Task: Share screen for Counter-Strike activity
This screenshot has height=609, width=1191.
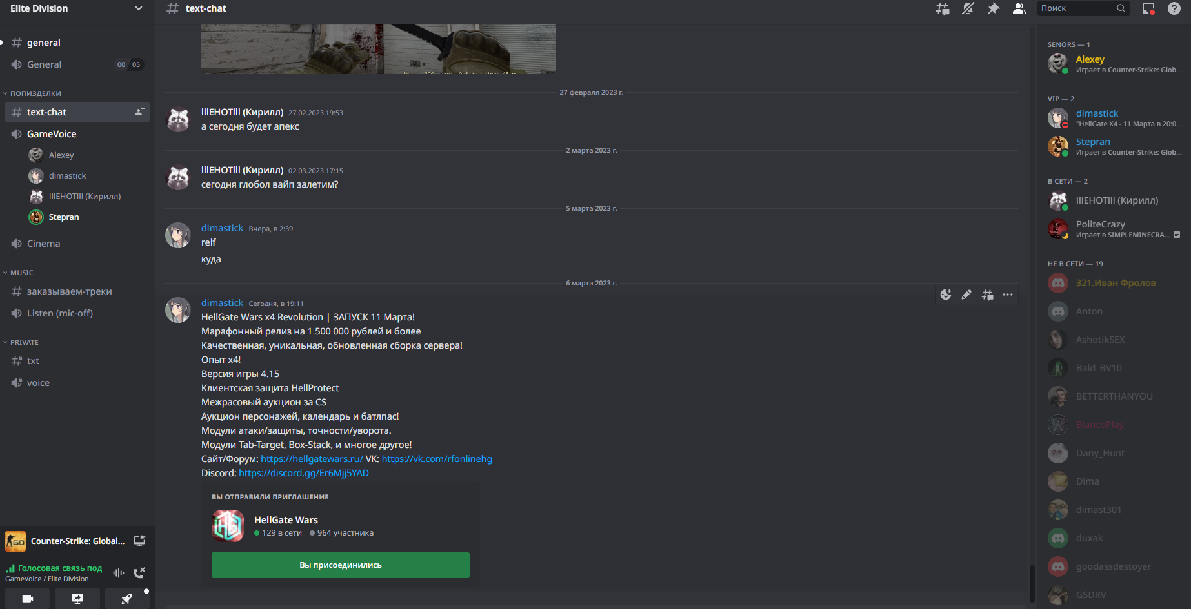Action: click(139, 541)
